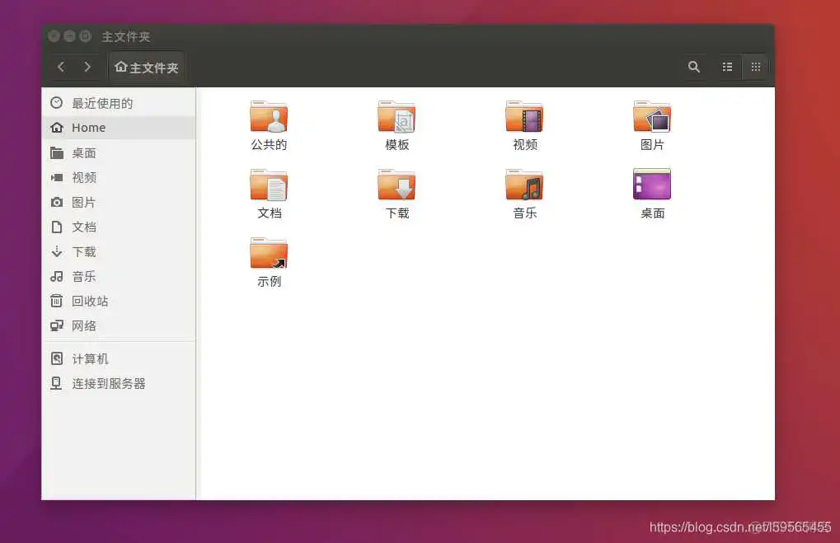
Task: Click the back navigation arrow
Action: pos(61,67)
